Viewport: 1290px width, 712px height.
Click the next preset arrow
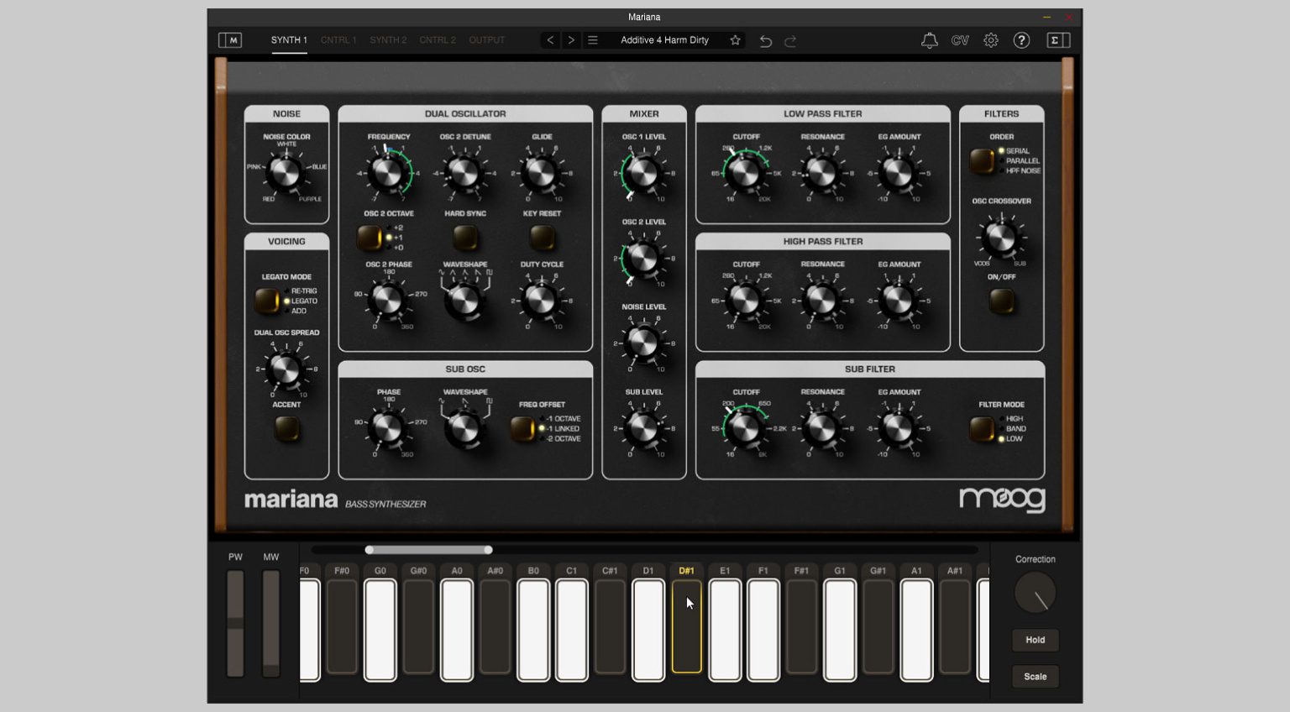click(x=571, y=39)
